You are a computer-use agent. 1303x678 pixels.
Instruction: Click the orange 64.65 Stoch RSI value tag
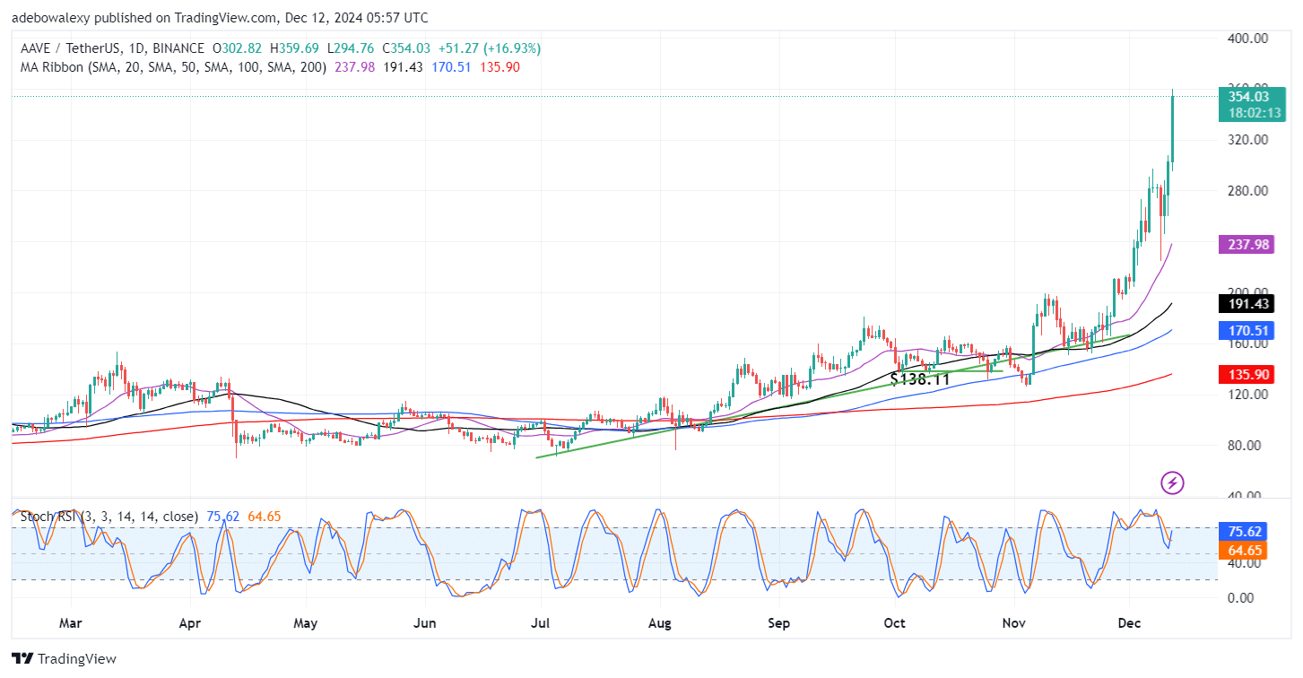point(1242,550)
